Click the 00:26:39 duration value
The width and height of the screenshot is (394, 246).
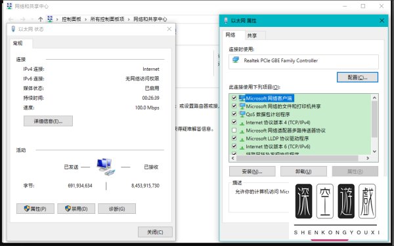coord(150,98)
